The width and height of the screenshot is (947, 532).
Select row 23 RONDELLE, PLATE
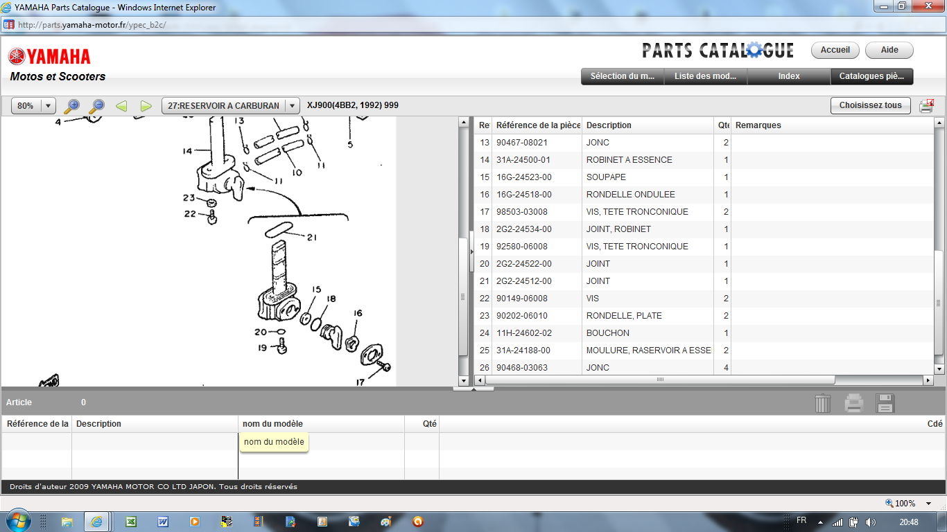point(704,316)
